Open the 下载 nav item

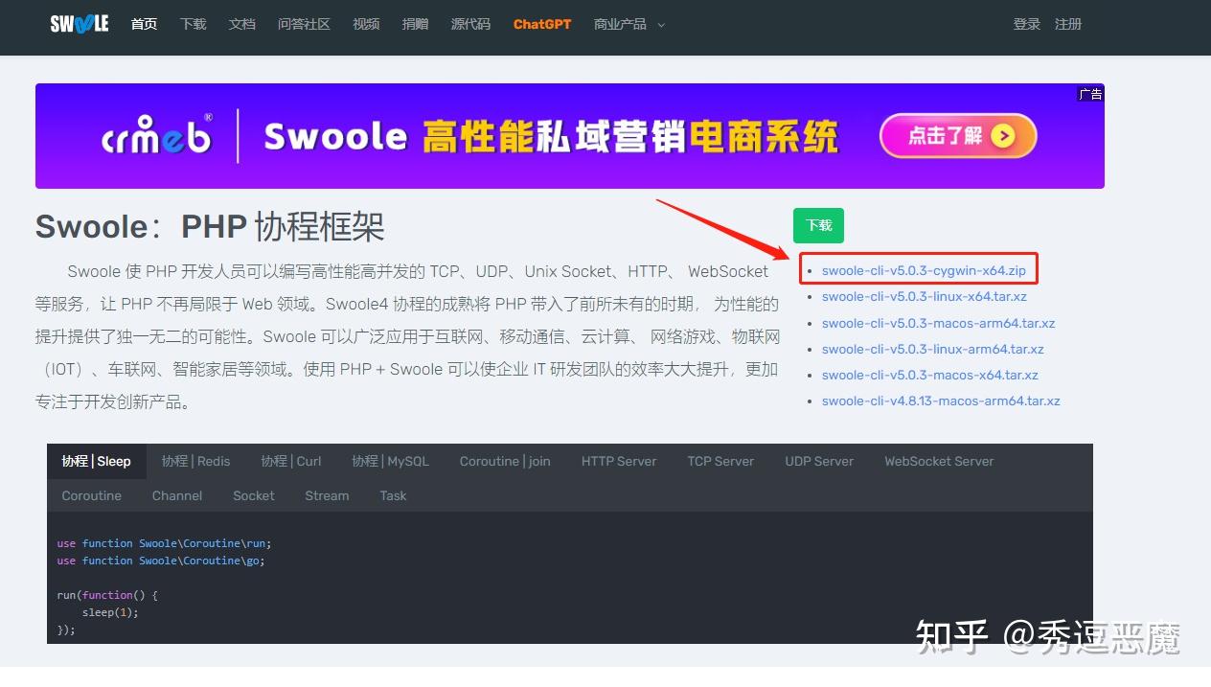pos(194,24)
